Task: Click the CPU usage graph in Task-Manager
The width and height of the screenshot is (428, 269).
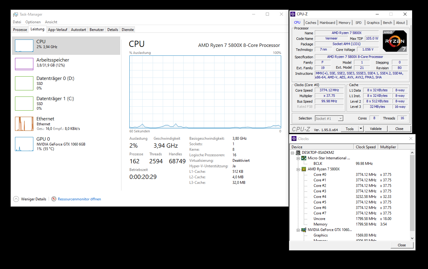Action: point(205,92)
